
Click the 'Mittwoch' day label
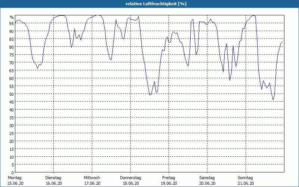tap(92, 178)
